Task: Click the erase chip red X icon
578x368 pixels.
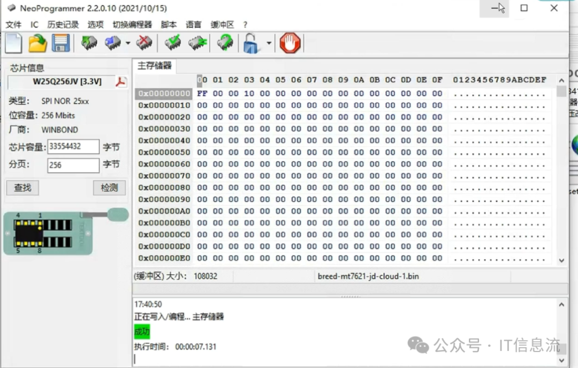Action: point(144,43)
